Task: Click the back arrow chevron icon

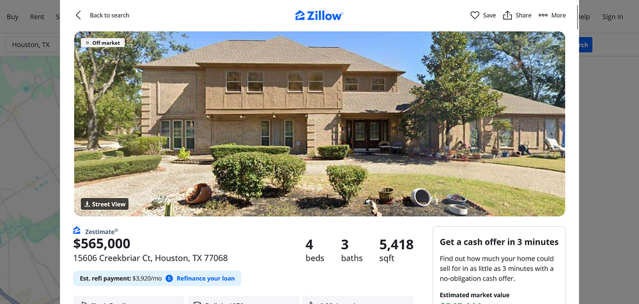Action: (x=78, y=15)
